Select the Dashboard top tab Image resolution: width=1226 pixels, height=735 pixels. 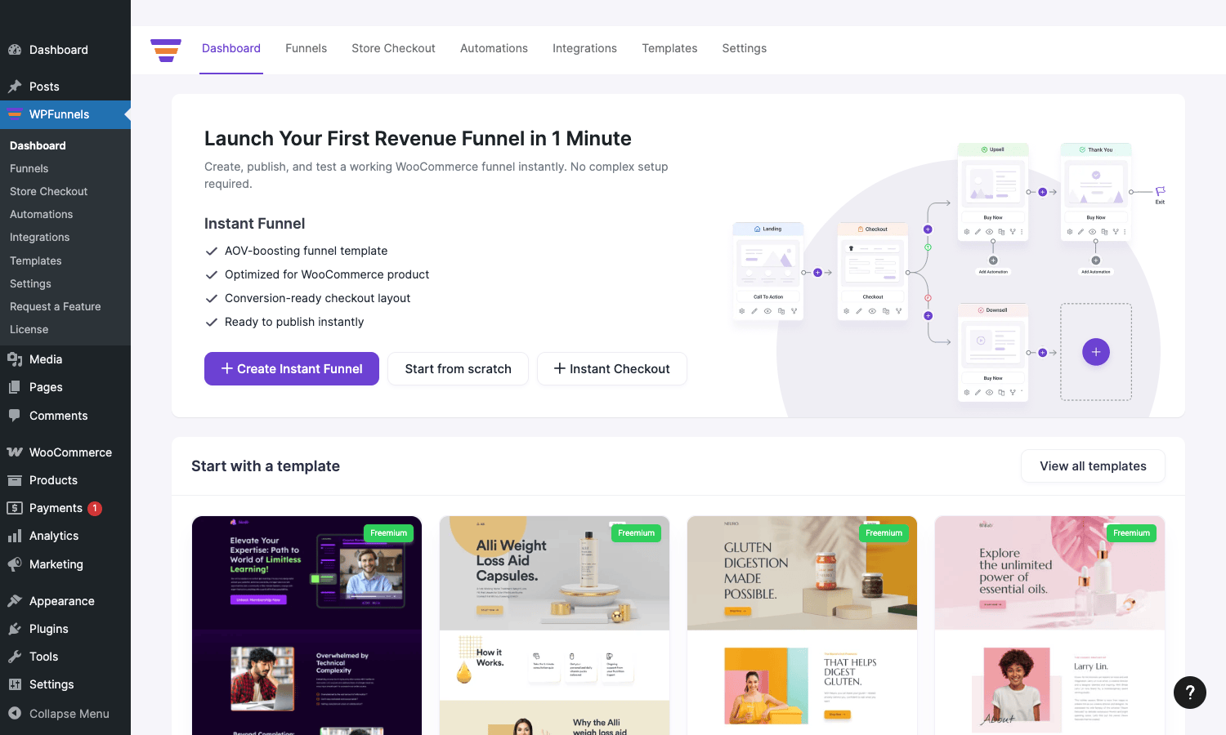(231, 48)
